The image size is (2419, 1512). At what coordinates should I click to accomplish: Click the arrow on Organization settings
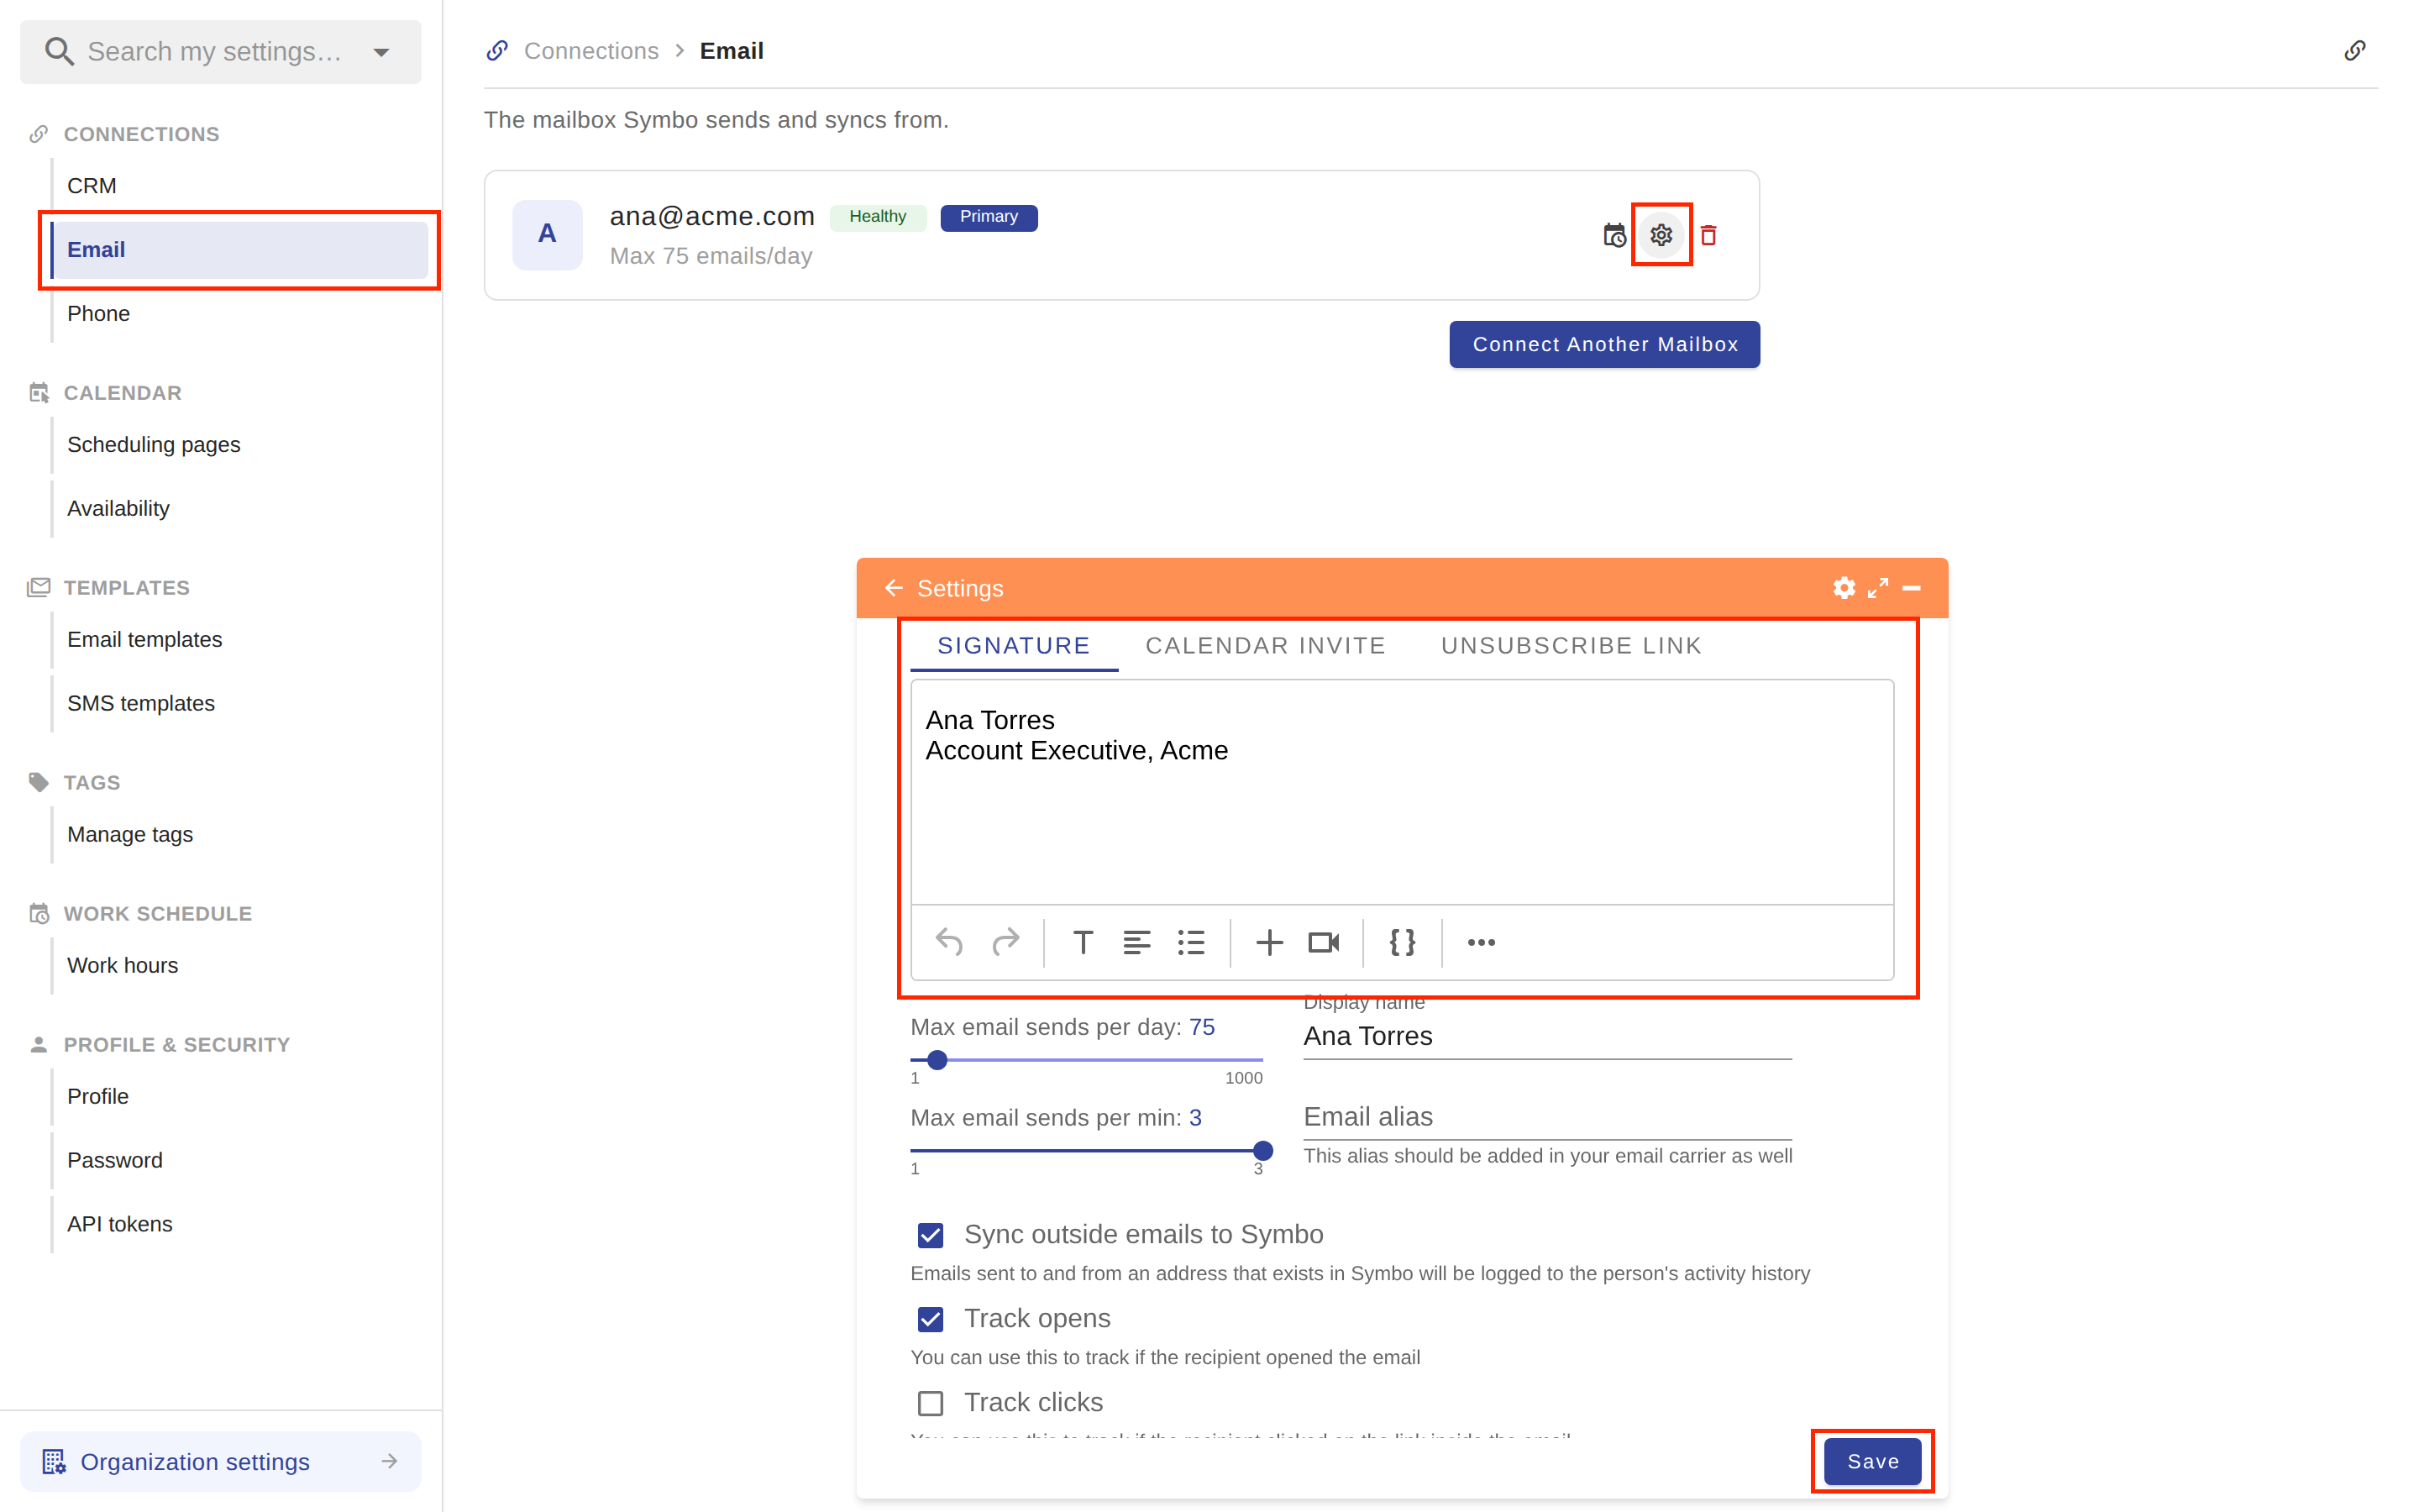(389, 1461)
